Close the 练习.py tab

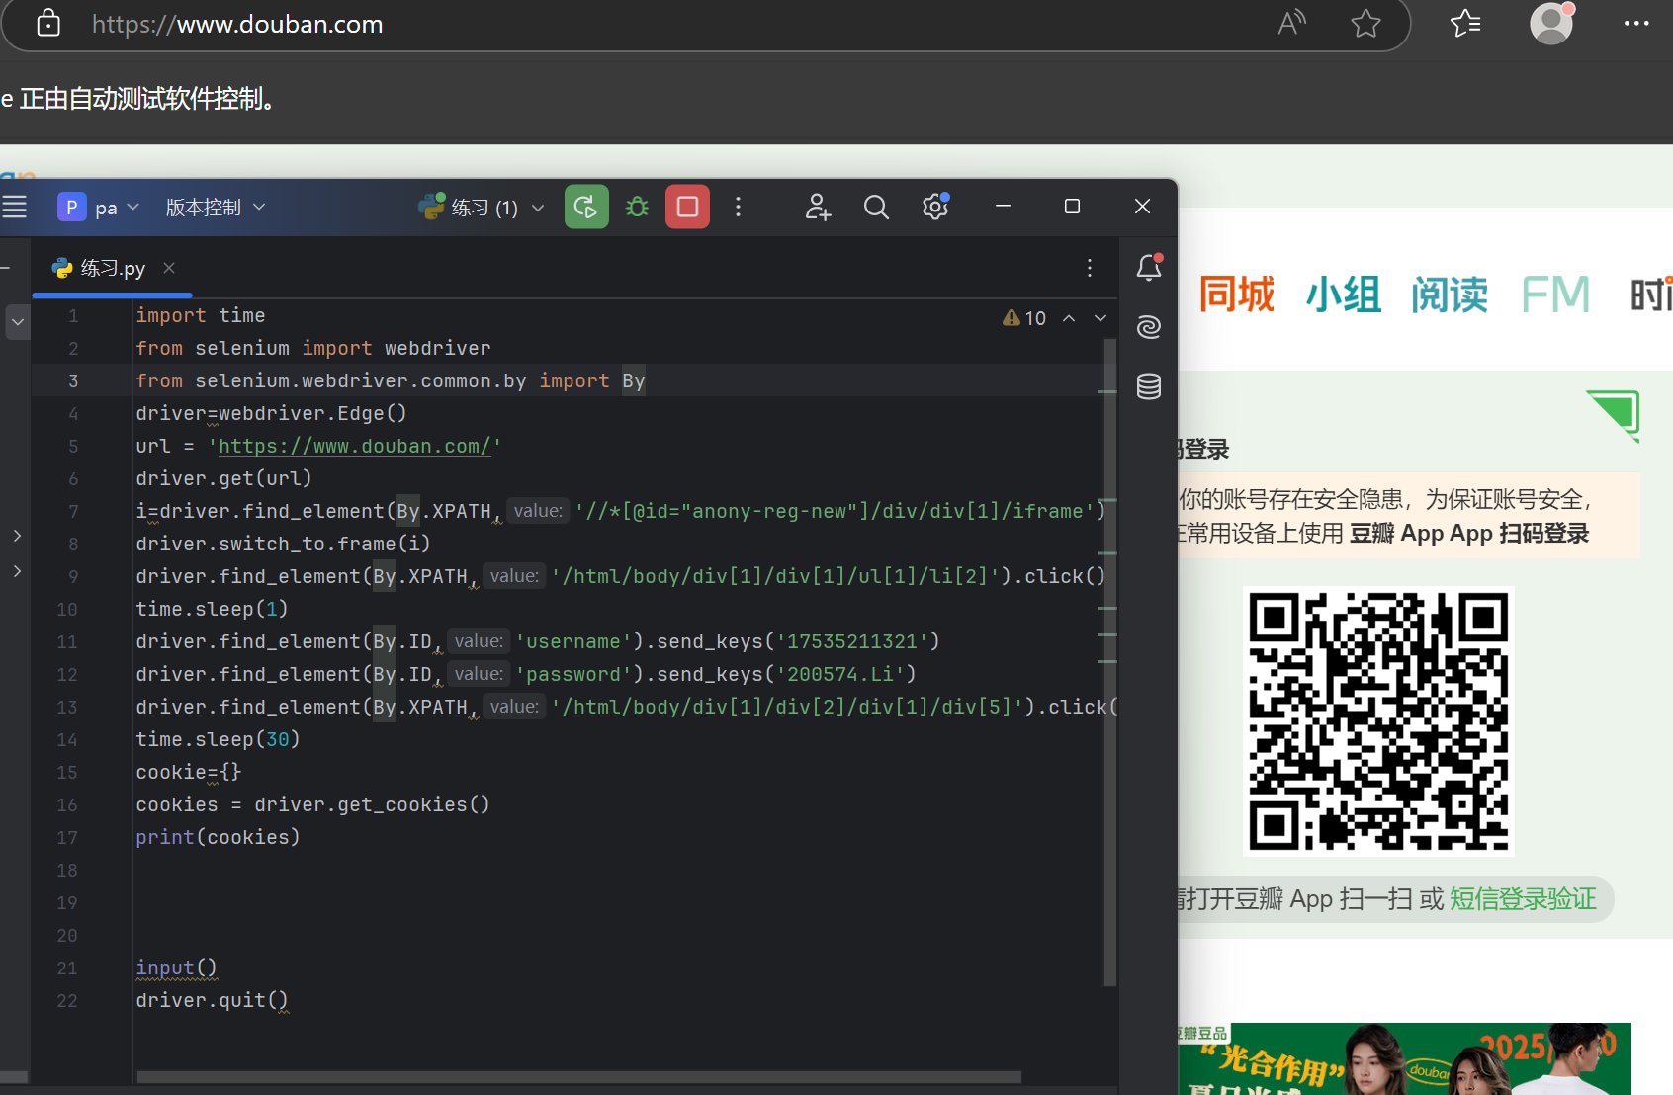pos(169,268)
